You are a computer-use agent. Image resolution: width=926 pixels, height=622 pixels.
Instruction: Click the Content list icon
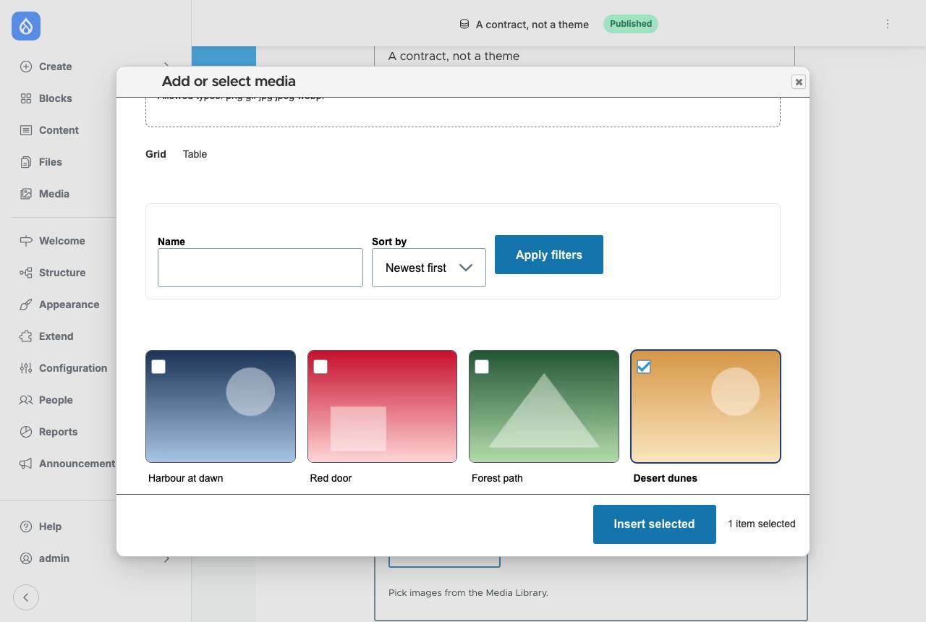pos(26,130)
